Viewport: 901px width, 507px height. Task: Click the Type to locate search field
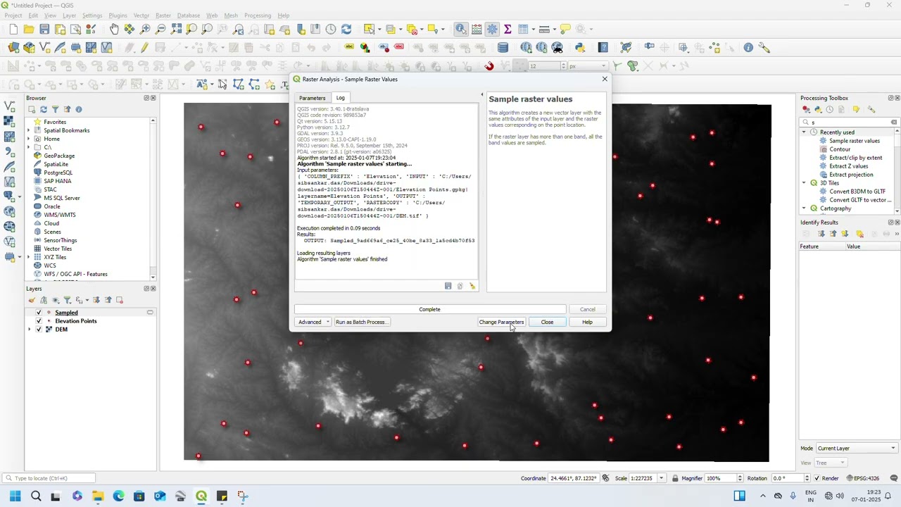pyautogui.click(x=49, y=478)
